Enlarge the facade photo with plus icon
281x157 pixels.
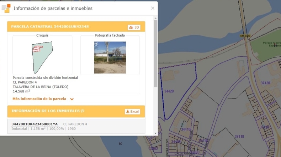pyautogui.click(x=96, y=44)
